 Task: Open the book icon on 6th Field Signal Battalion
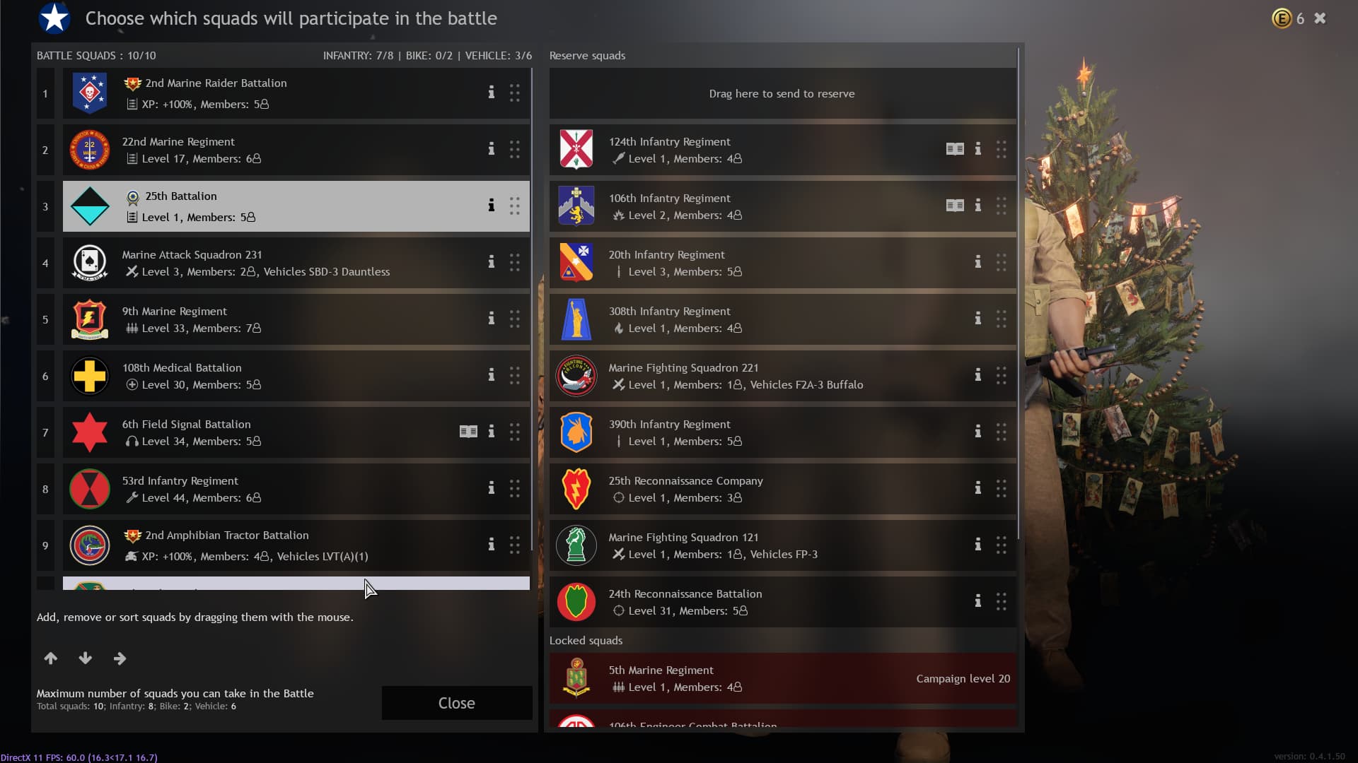click(x=468, y=432)
